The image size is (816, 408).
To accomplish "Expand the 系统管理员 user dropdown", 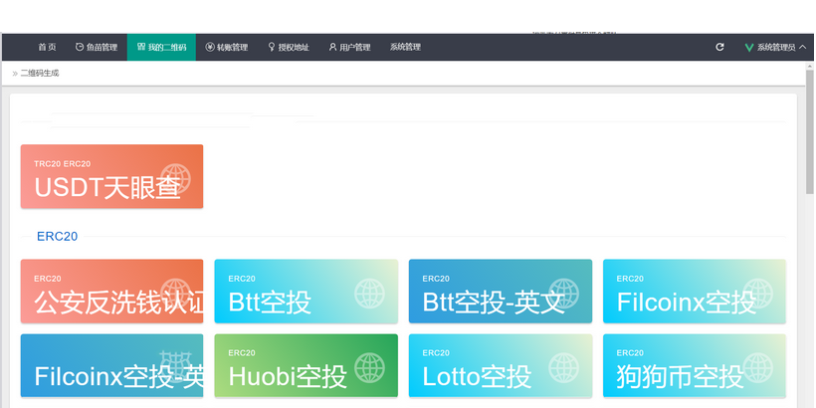I will click(x=775, y=48).
